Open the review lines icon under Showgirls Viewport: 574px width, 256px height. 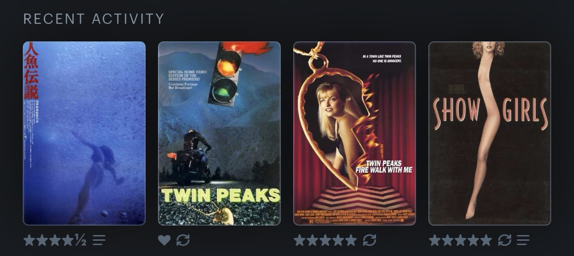tap(523, 240)
